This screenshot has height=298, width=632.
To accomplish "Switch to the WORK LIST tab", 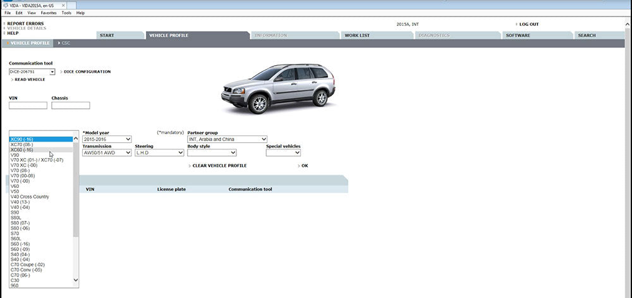I will tap(357, 35).
